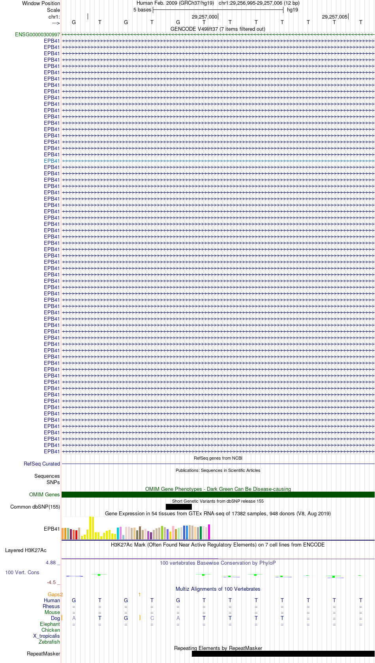Screen dimensions: 375x663
Task: Click the black RepeatMasker element bar
Action: coord(283,654)
